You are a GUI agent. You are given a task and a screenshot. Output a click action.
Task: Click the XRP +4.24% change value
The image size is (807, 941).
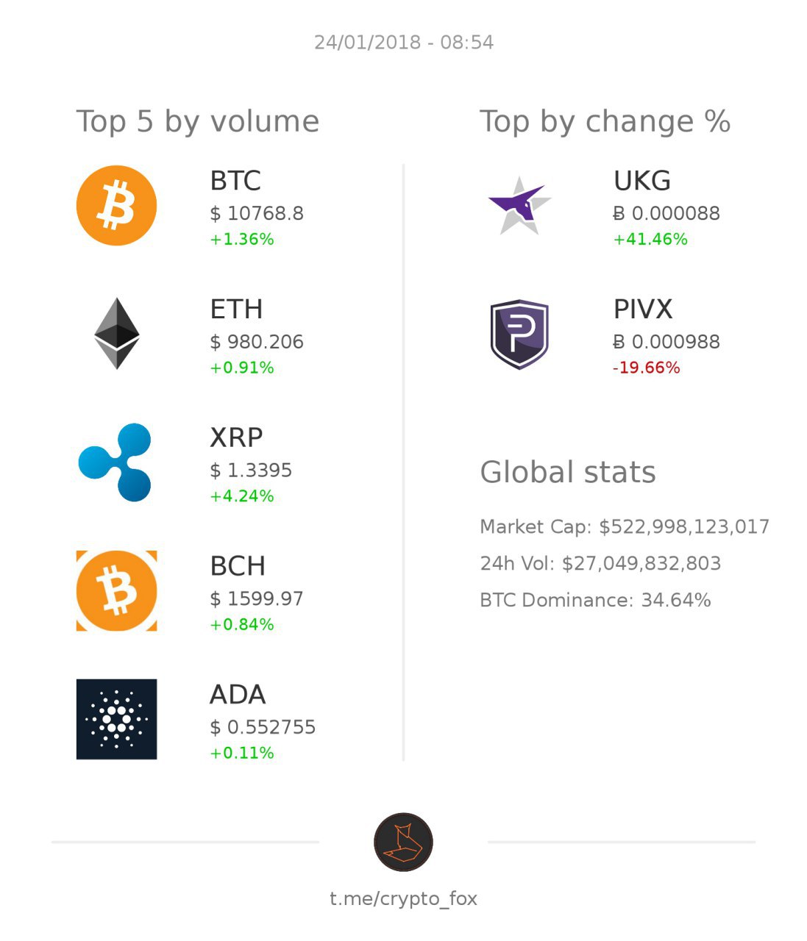(242, 496)
